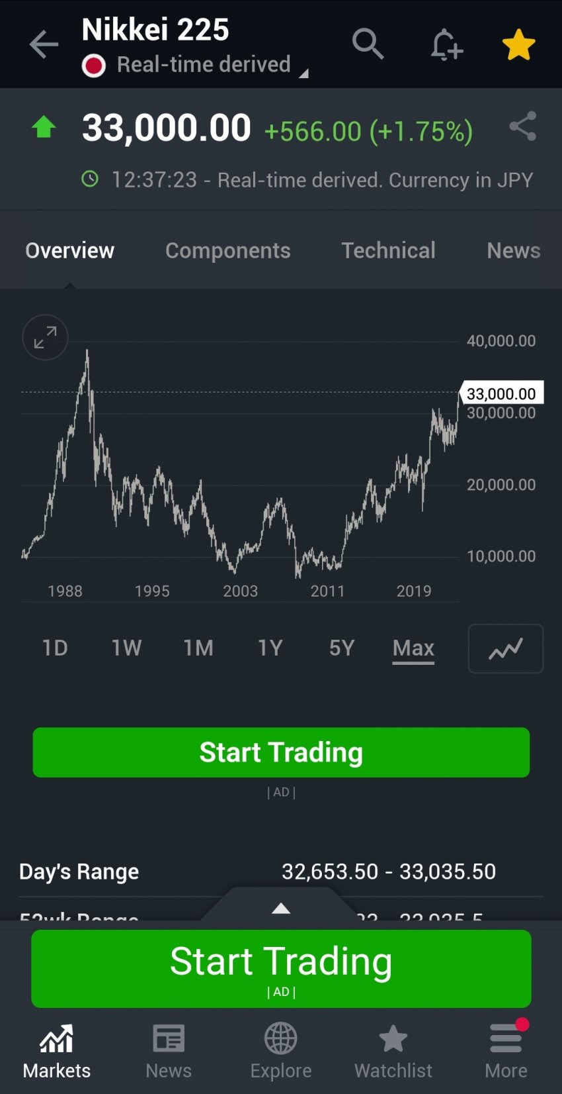The height and width of the screenshot is (1094, 562).
Task: Open search with the magnifier icon
Action: 368,44
